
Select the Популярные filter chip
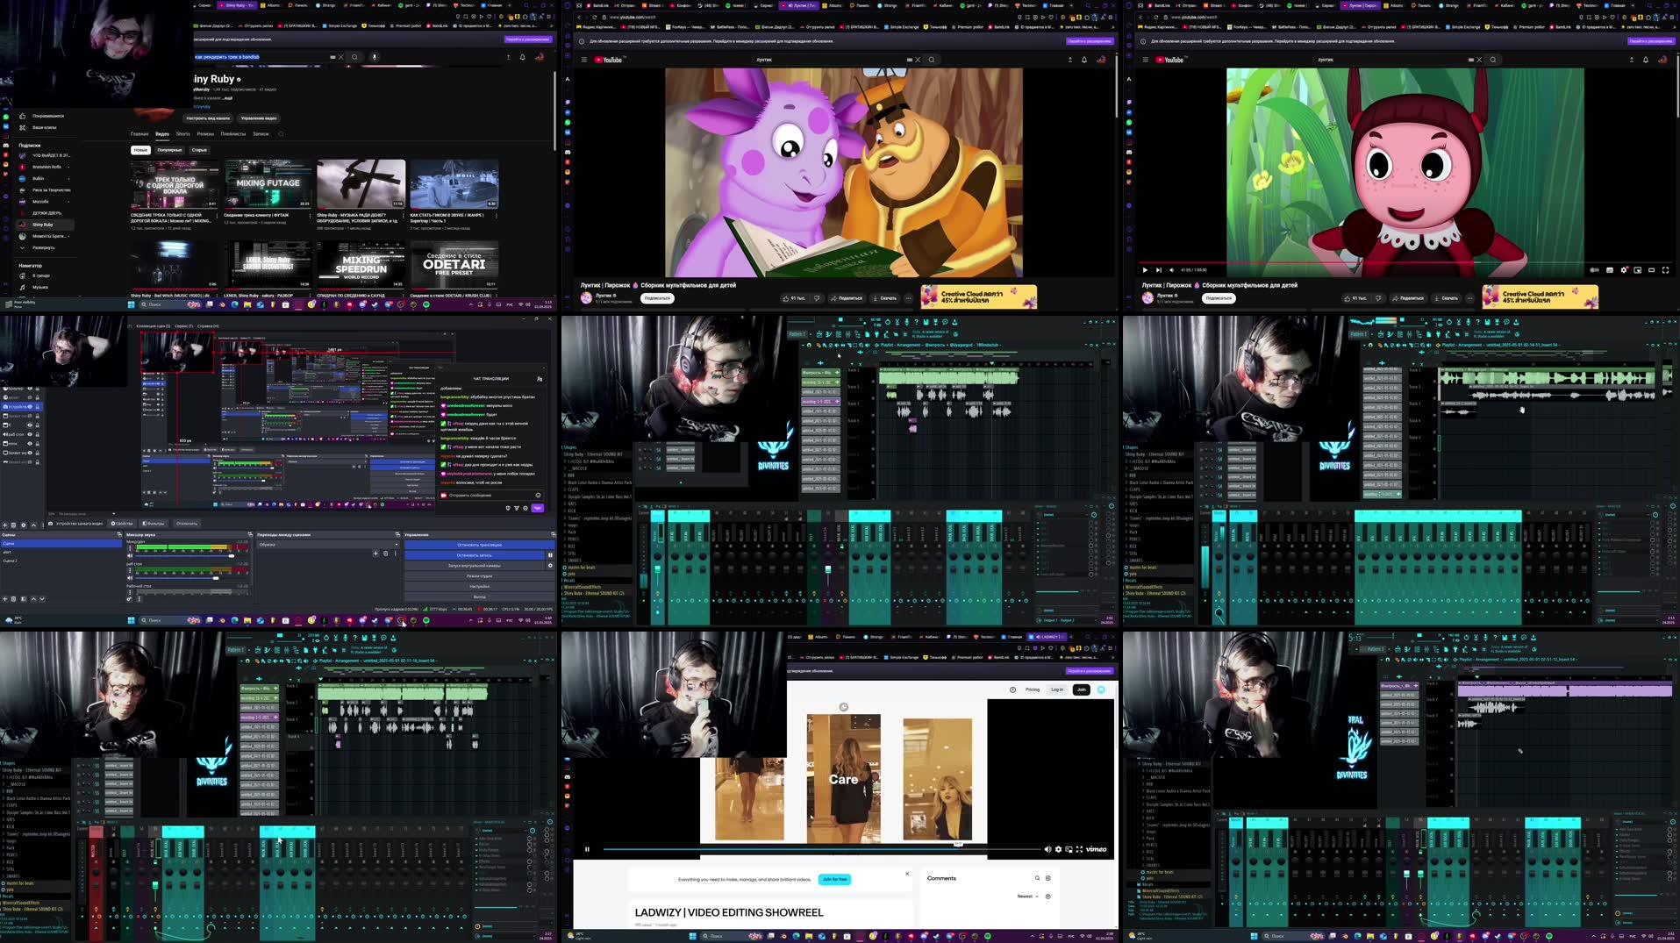pyautogui.click(x=169, y=150)
